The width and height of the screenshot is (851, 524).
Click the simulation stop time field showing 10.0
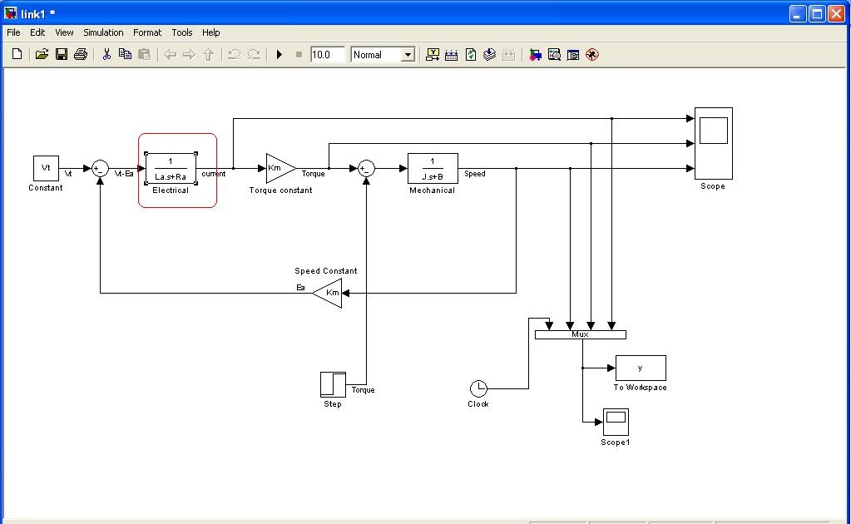click(x=326, y=54)
